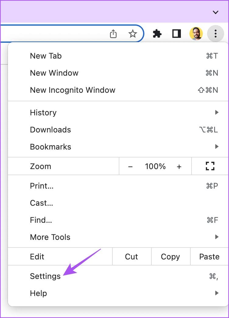Bookmark this page with star icon
The width and height of the screenshot is (229, 318).
point(132,34)
